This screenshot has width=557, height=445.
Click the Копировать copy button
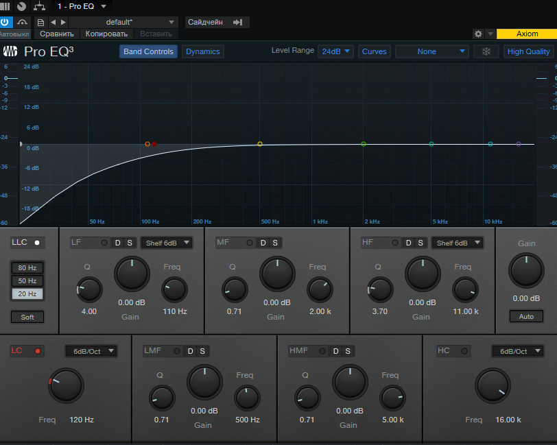pos(106,34)
